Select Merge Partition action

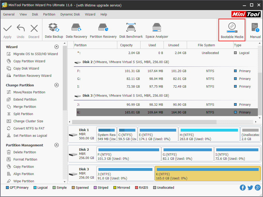tap(21, 107)
